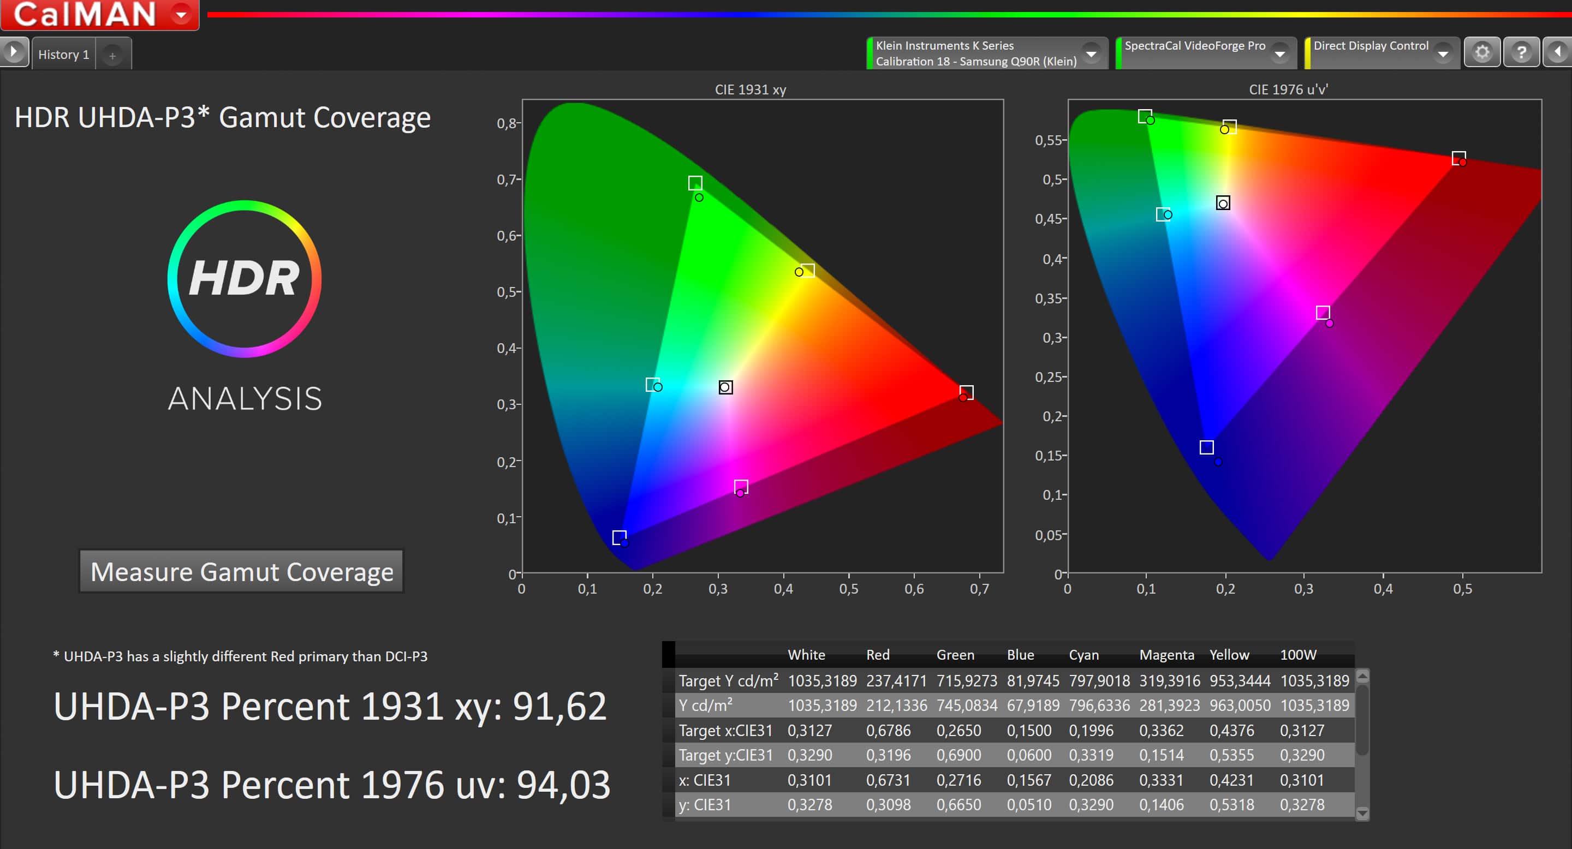Click the UHDA-P3 Red primary footnote text
1572x849 pixels.
click(240, 656)
